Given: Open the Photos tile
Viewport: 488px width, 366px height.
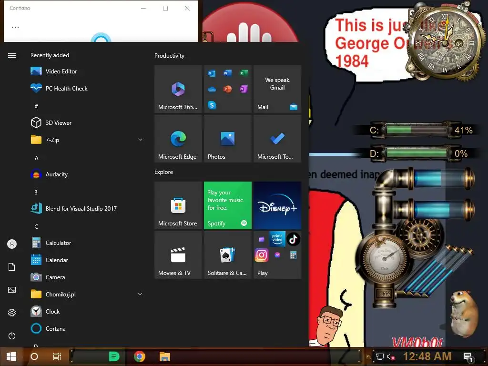Looking at the screenshot, I should (227, 139).
